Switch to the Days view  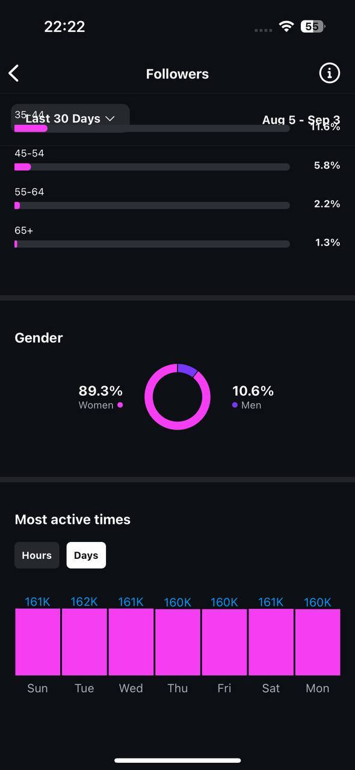coord(86,555)
